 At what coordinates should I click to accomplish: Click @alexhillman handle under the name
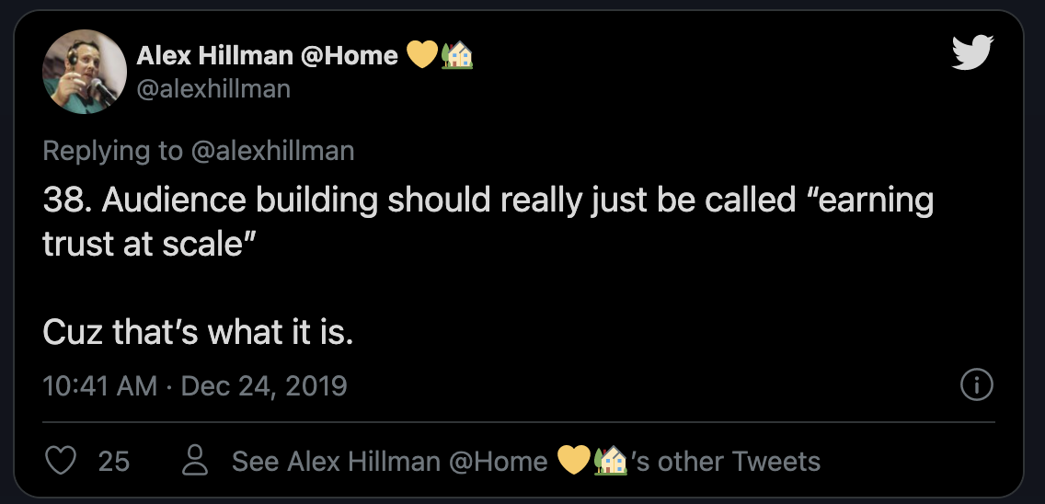point(213,88)
